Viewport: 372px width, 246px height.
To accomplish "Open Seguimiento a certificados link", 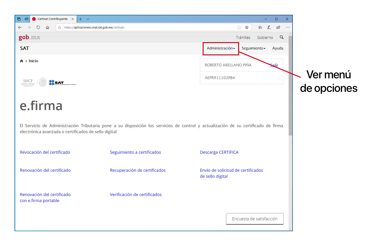I will pos(135,152).
